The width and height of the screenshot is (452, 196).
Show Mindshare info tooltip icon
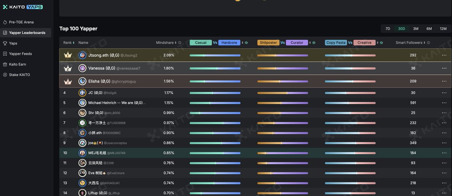click(x=180, y=43)
